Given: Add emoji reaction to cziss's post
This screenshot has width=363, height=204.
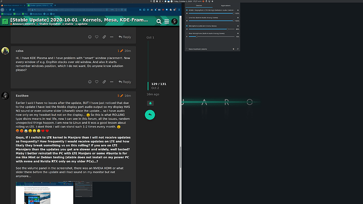Looking at the screenshot, I should (90, 82).
